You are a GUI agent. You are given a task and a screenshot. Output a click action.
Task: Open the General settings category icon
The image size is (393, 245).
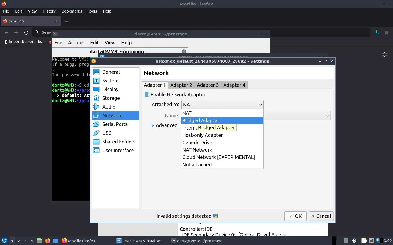click(x=96, y=72)
